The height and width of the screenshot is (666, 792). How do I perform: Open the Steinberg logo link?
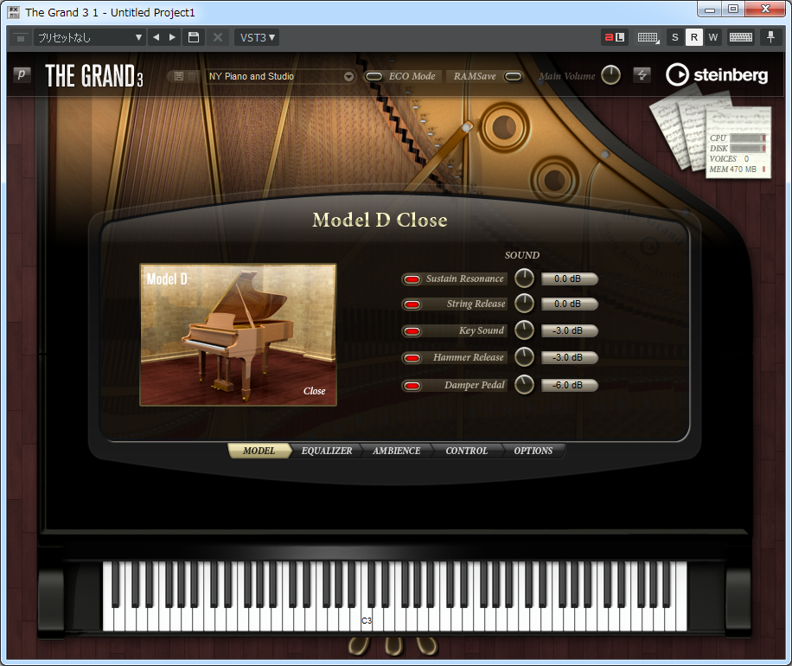click(717, 74)
